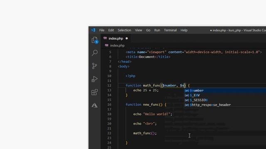This screenshot has height=149, width=266.
Task: Click the echo "Hello world!" line
Action: point(153,114)
